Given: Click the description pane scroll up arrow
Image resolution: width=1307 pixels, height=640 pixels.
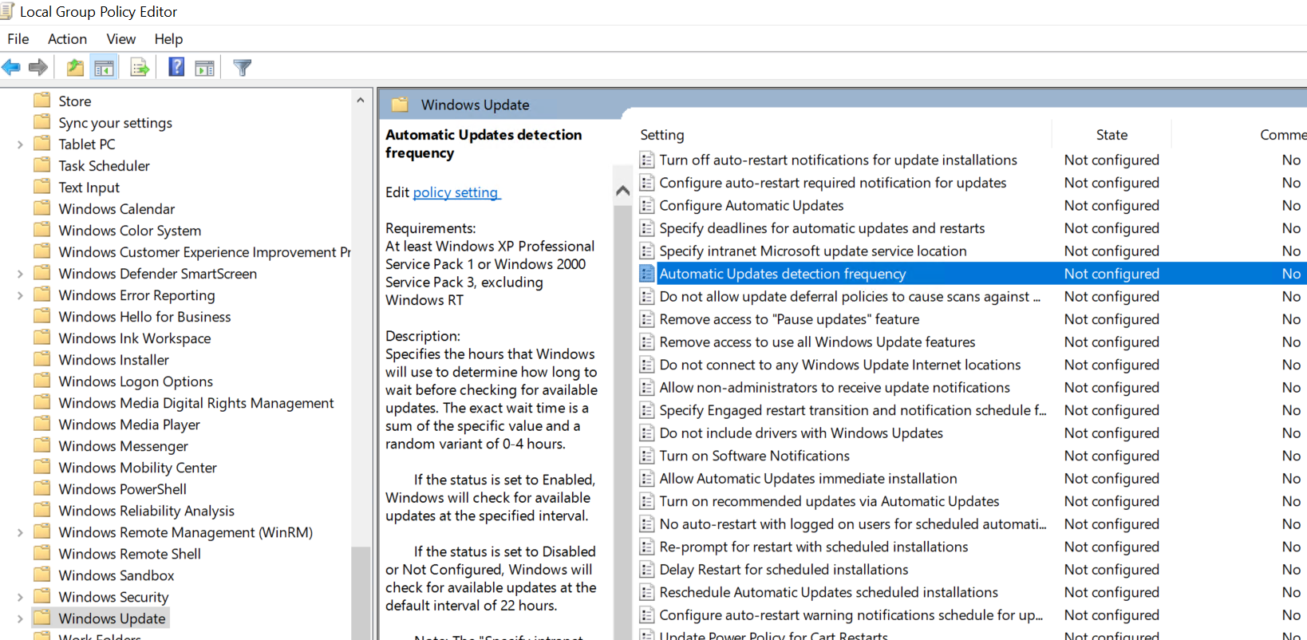Looking at the screenshot, I should (x=623, y=191).
